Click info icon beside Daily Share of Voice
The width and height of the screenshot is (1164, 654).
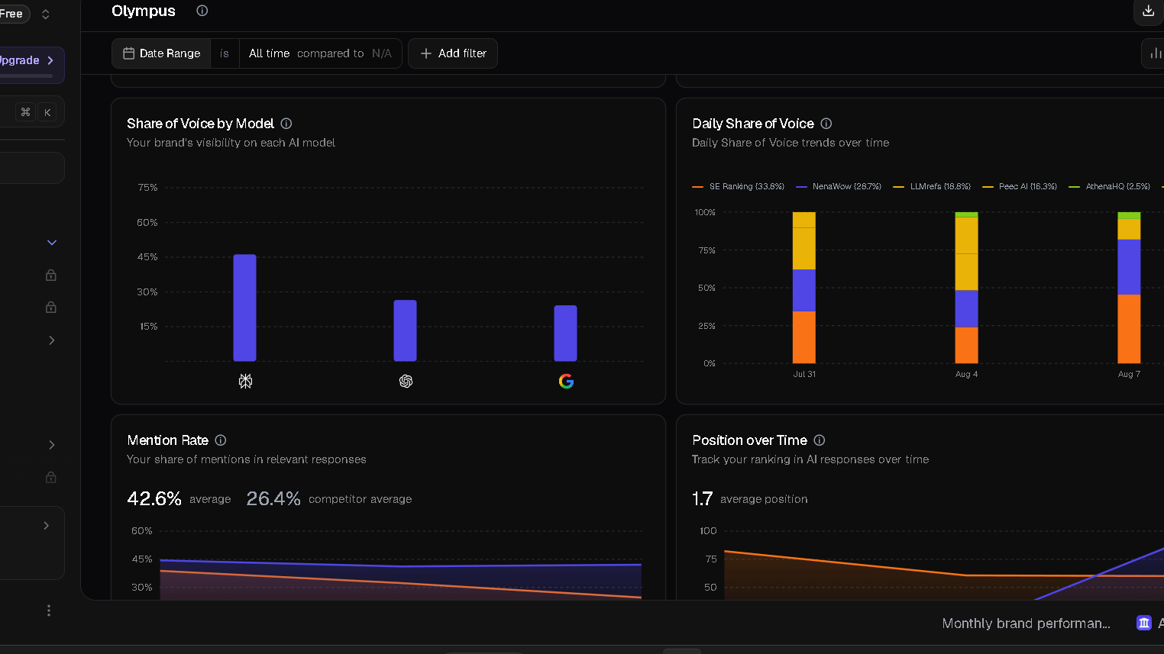pos(826,124)
